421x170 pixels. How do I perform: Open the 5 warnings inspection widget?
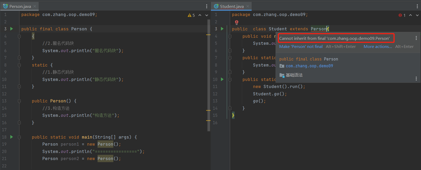[191, 15]
